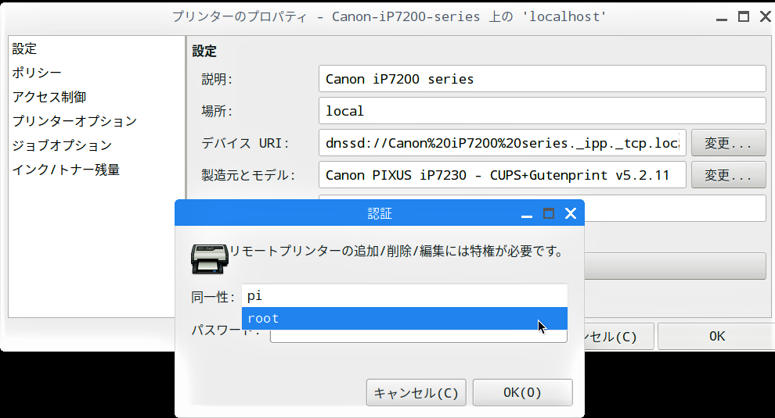
Task: Open the 設定 settings category
Action: pyautogui.click(x=24, y=48)
